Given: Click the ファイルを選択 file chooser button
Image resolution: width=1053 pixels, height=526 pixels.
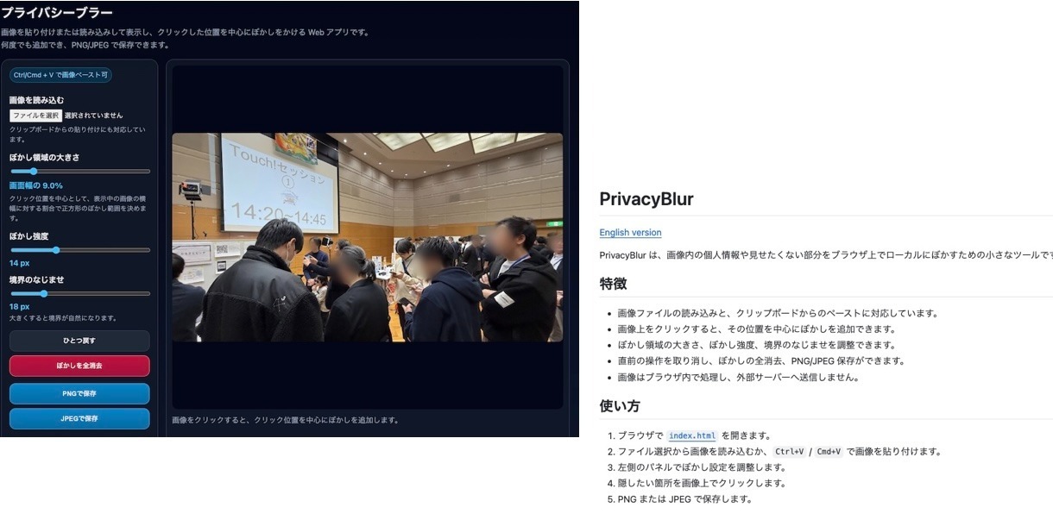Looking at the screenshot, I should point(35,116).
